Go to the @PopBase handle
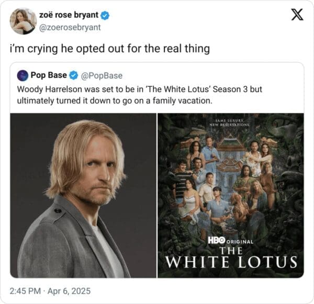 (x=102, y=76)
